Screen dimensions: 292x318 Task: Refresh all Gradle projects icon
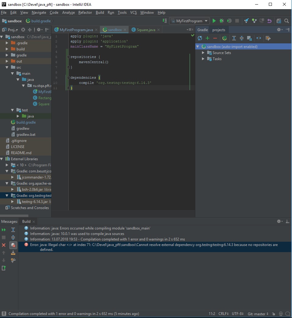point(200,38)
